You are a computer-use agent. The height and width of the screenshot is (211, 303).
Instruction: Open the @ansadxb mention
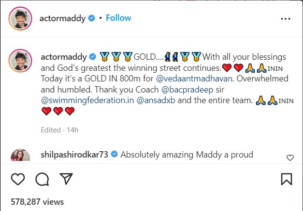[156, 101]
